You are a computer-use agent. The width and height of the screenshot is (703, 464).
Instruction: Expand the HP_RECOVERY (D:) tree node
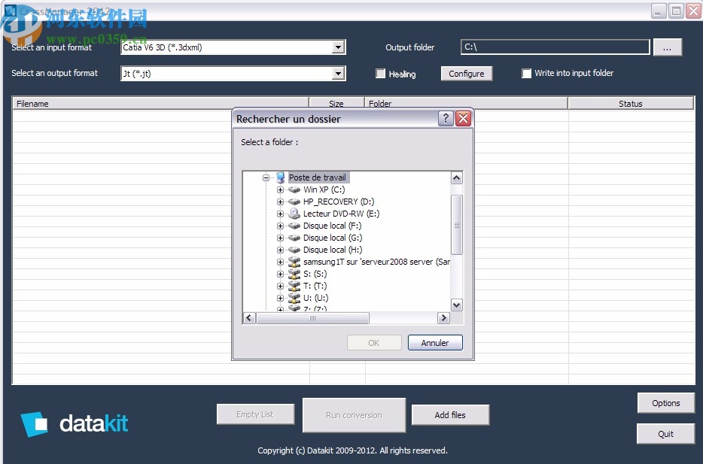coord(280,202)
